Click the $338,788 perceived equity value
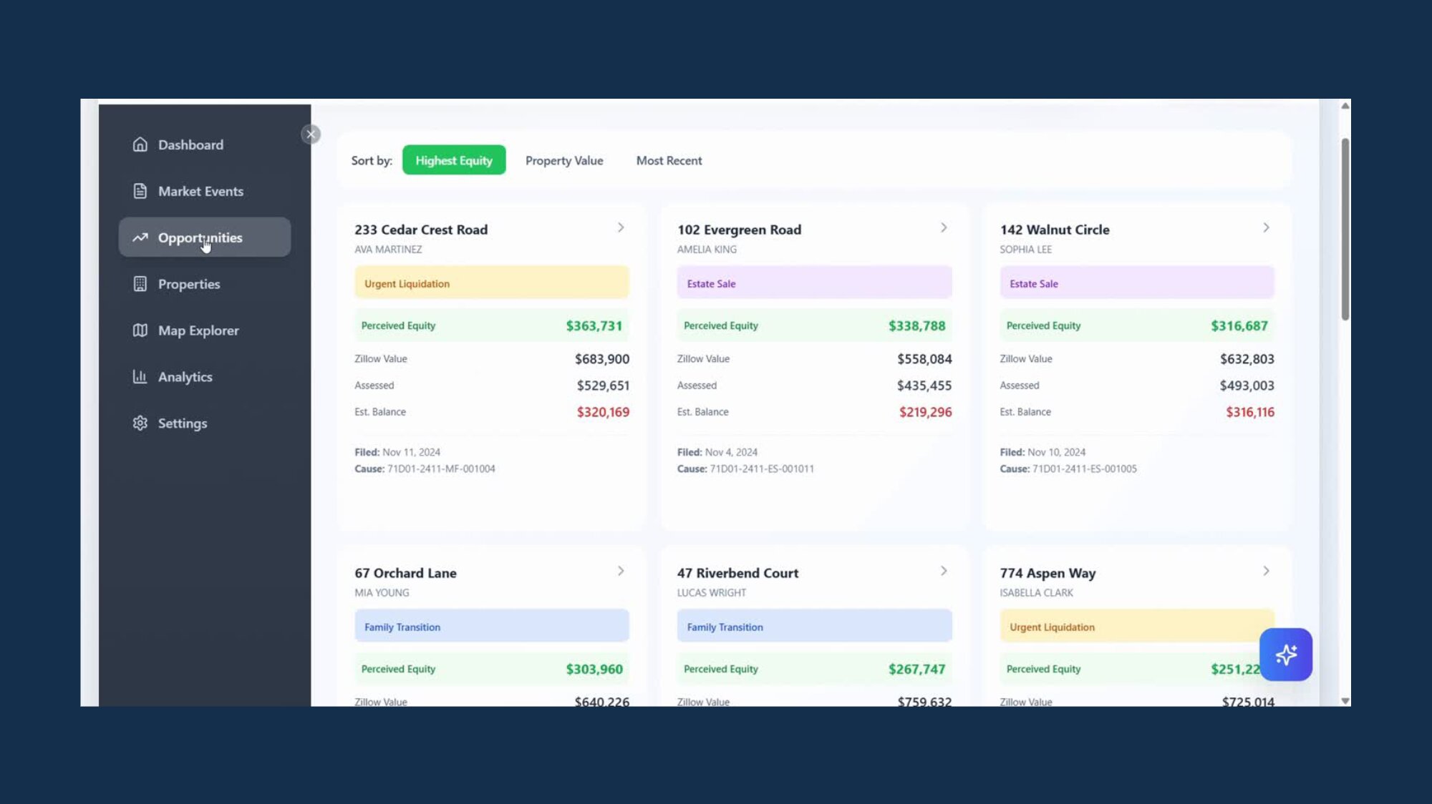 (x=916, y=325)
